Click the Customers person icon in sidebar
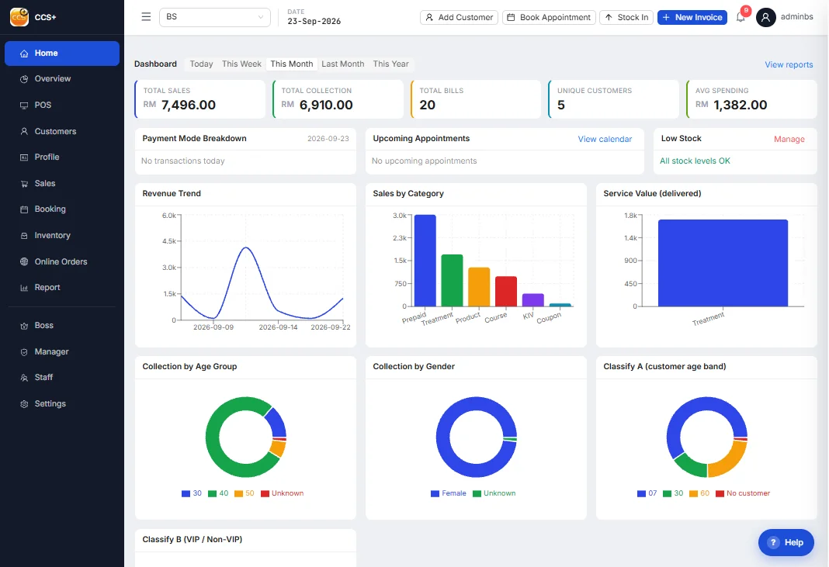Screen dimensions: 829x567 24,131
